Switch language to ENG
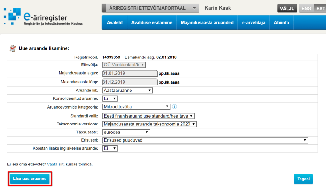Screen dimensions: 326x189 click(x=306, y=9)
